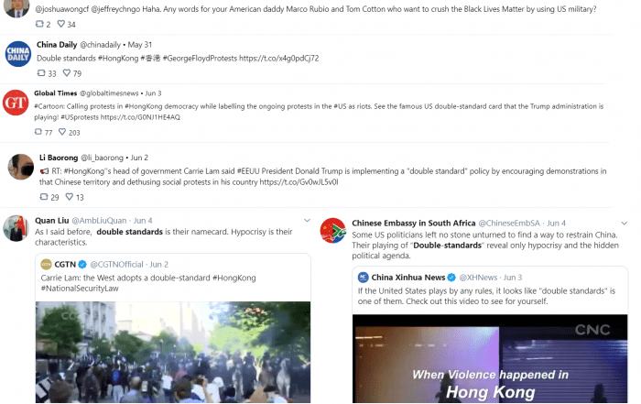Image resolution: width=641 pixels, height=404 pixels.
Task: Play the CGTN protest video thumbnail
Action: point(173,352)
